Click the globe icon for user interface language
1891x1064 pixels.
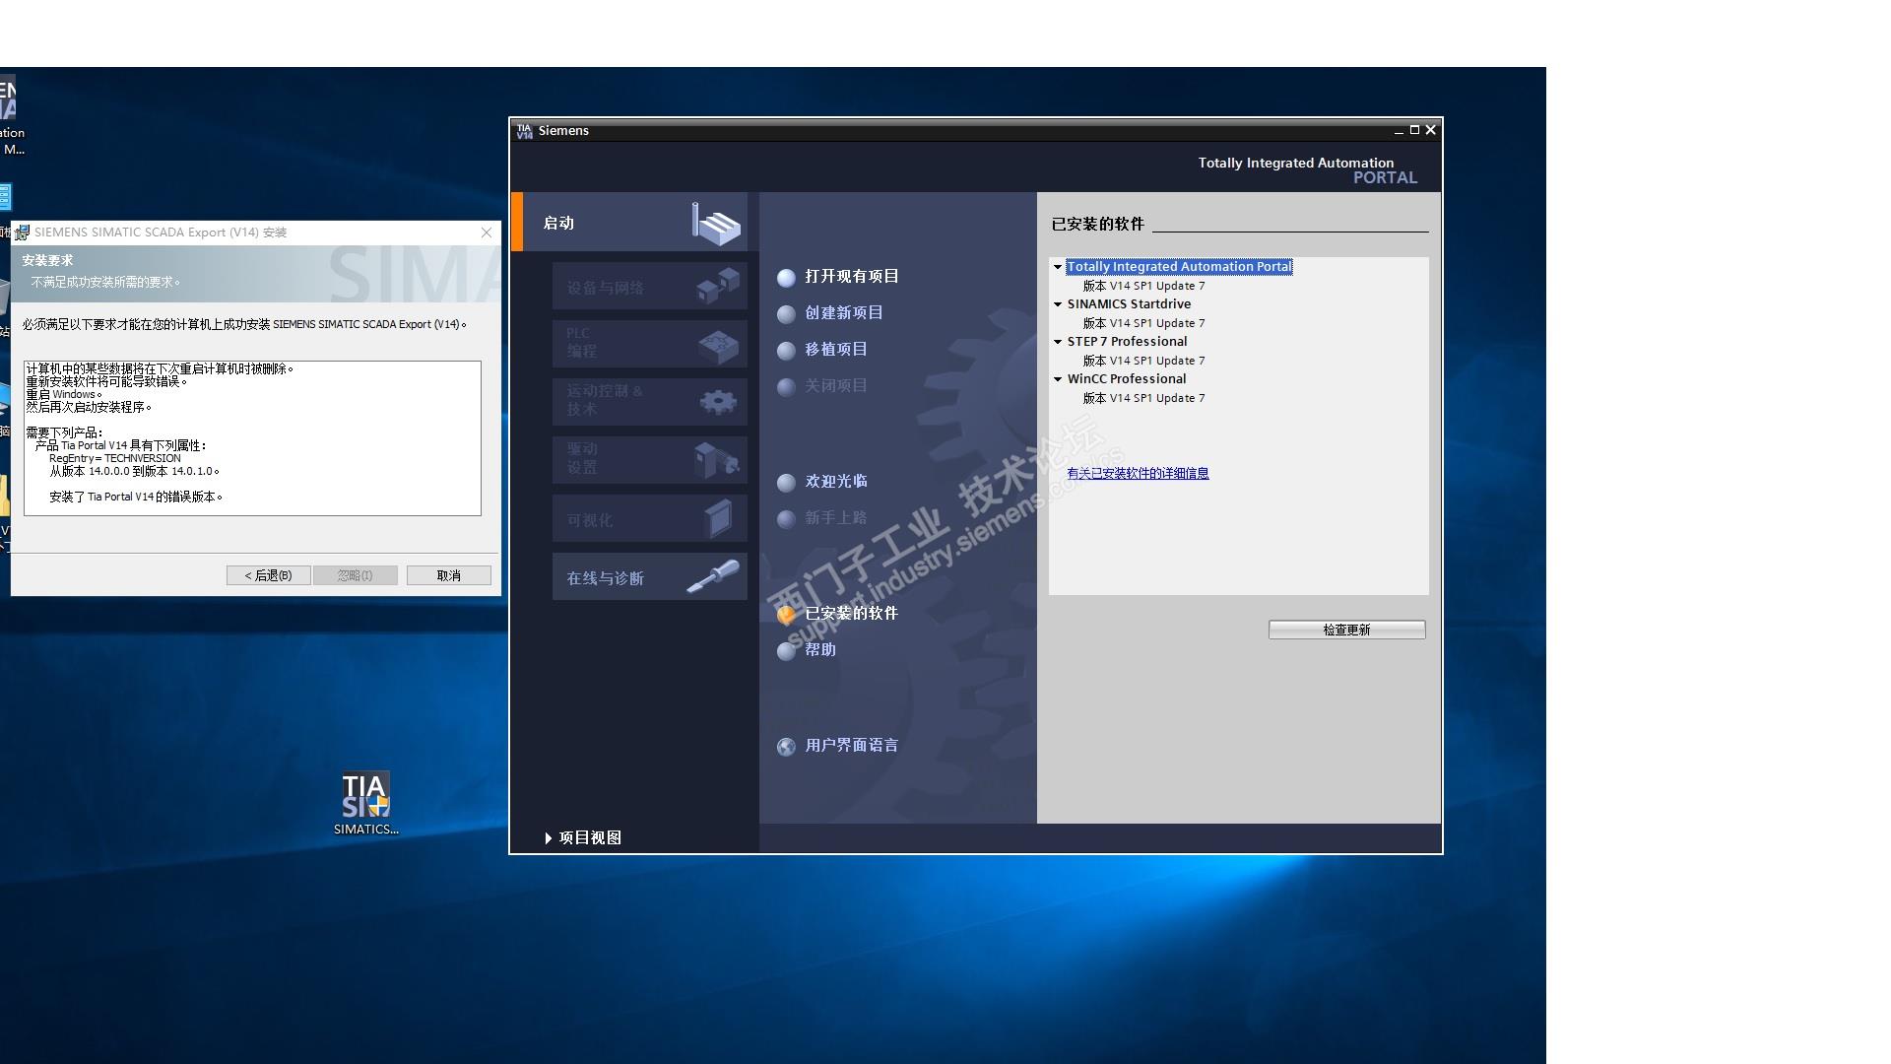tap(786, 747)
